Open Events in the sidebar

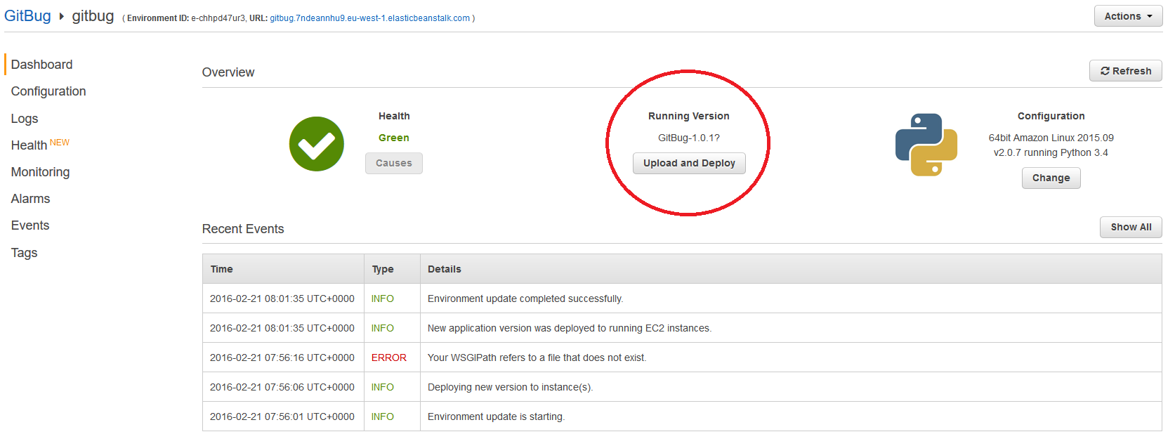pos(30,225)
